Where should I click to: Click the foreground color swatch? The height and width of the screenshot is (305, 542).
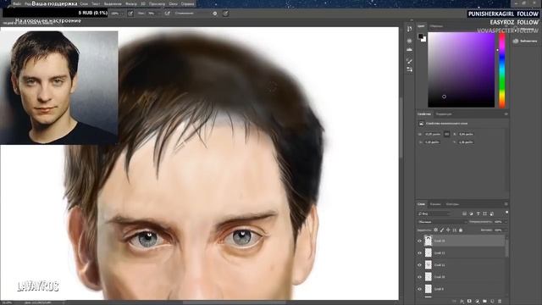pyautogui.click(x=420, y=36)
